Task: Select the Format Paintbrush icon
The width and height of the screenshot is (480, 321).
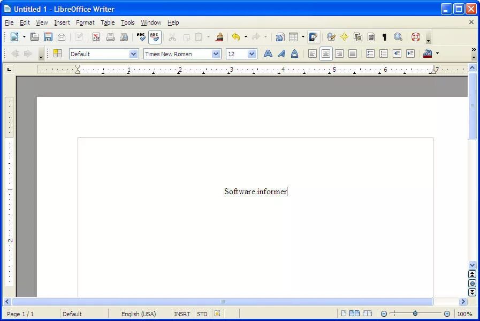Action: (x=219, y=37)
